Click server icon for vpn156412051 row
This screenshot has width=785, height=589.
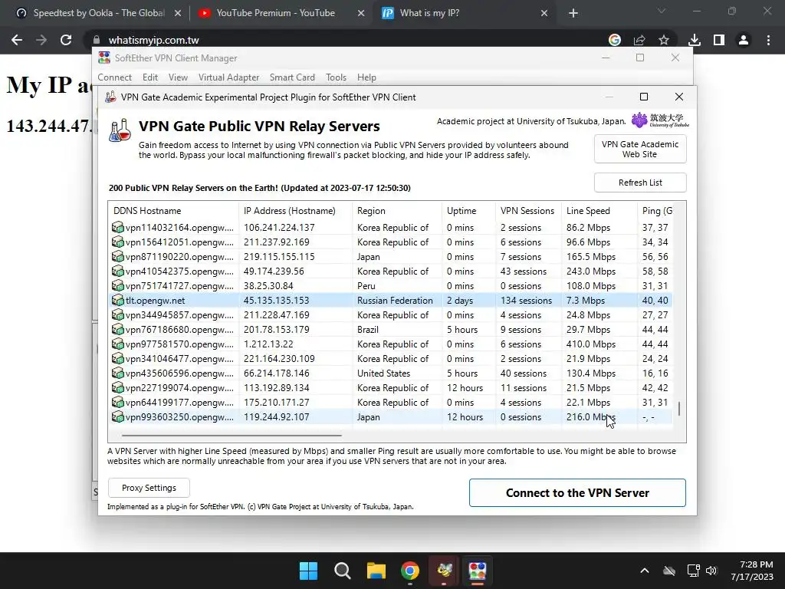coord(117,242)
